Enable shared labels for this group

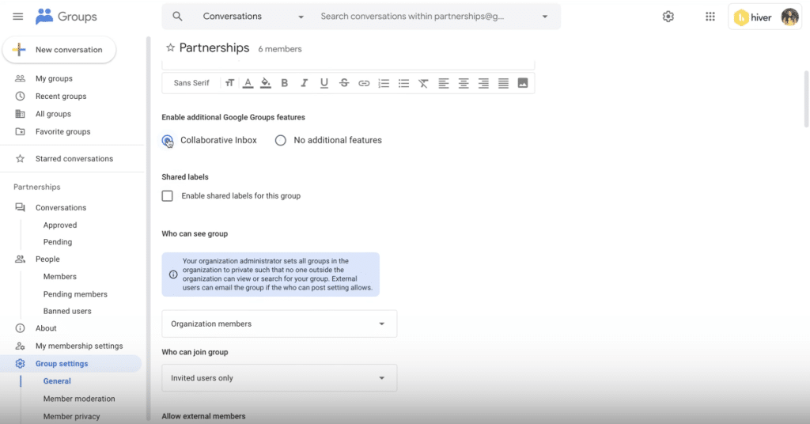click(x=168, y=195)
